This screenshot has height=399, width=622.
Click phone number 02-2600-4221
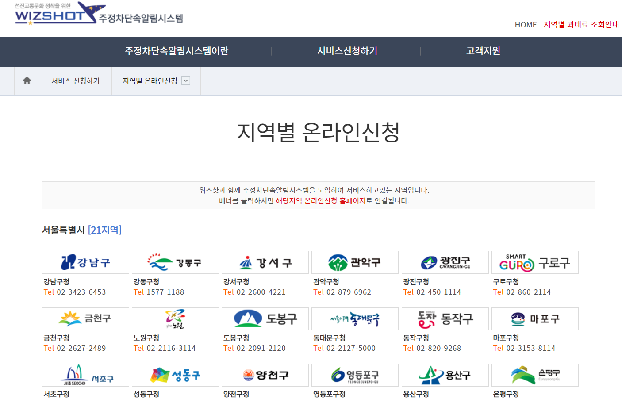click(261, 292)
